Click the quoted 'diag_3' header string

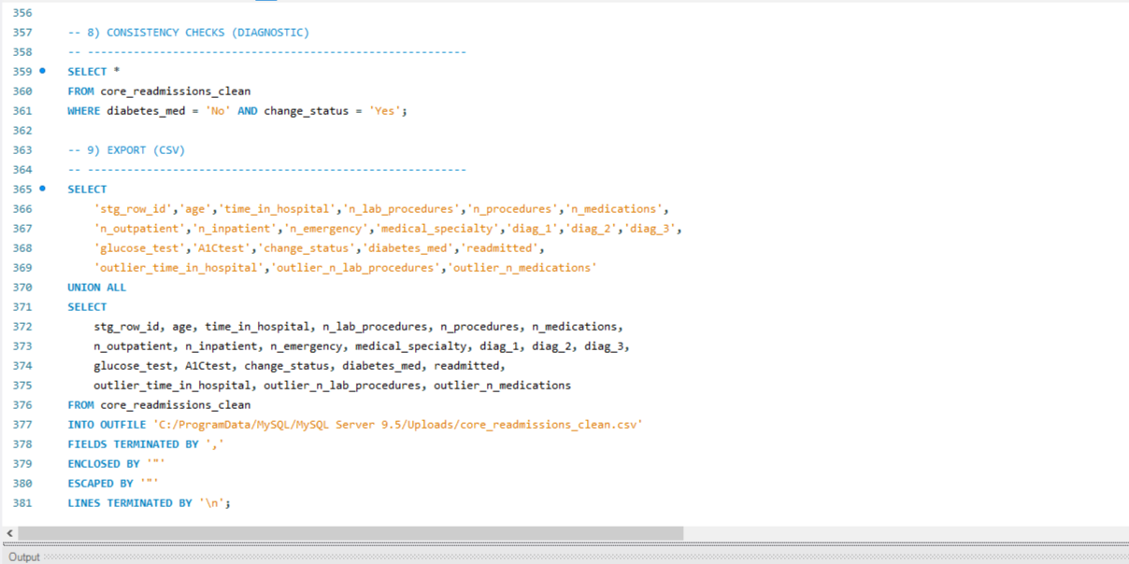pyautogui.click(x=650, y=228)
